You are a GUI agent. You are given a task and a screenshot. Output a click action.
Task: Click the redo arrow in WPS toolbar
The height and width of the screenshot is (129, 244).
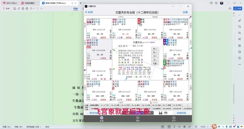point(37,9)
